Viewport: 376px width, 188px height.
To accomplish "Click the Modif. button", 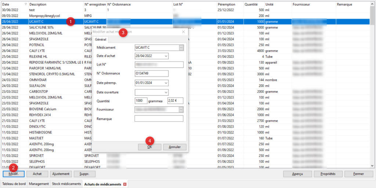I will (14, 174).
